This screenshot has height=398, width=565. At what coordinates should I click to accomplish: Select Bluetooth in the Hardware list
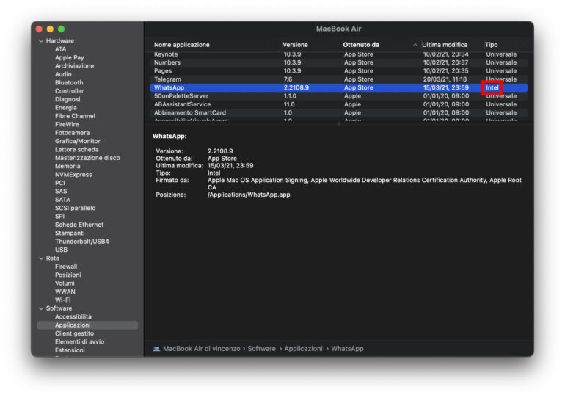pyautogui.click(x=69, y=83)
